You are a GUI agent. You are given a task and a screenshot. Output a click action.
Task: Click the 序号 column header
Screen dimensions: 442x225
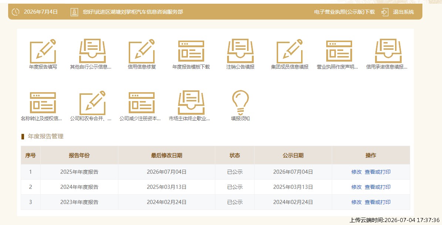click(x=30, y=155)
